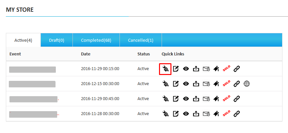The width and height of the screenshot is (288, 133).
Task: Open the event name in the first row
Action: click(32, 69)
